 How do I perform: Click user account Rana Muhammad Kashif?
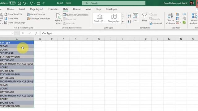[x=175, y=3]
